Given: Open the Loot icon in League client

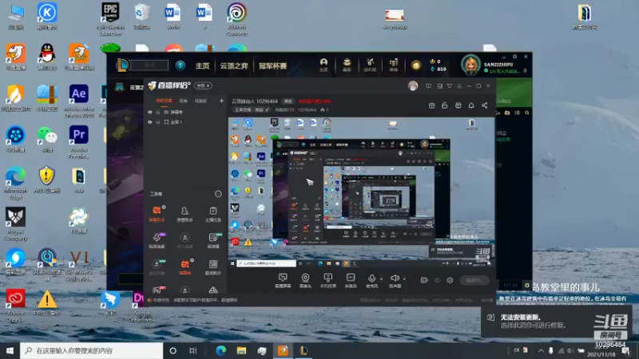Looking at the screenshot, I should click(370, 65).
